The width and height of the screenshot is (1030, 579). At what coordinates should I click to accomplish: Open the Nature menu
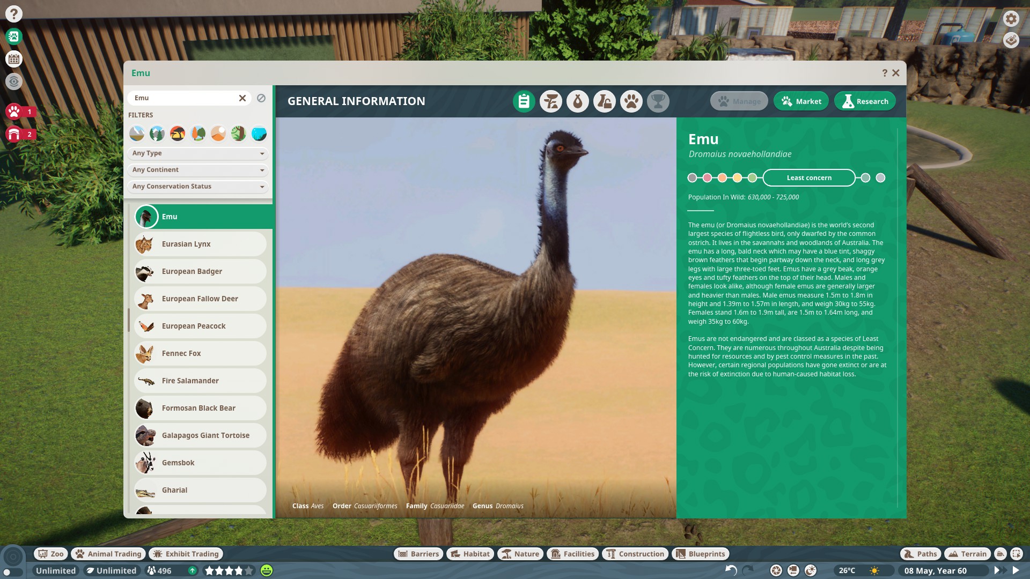point(520,554)
